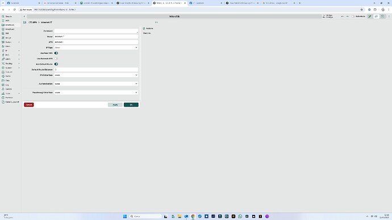Click the Default Route Distance field
392x220 pixels.
96,70
